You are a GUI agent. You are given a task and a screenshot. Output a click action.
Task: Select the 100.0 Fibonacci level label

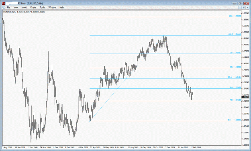point(235,34)
